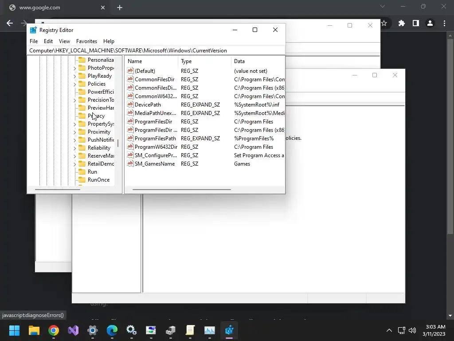454x341 pixels.
Task: Click the Chrome back arrow
Action: pos(10,23)
